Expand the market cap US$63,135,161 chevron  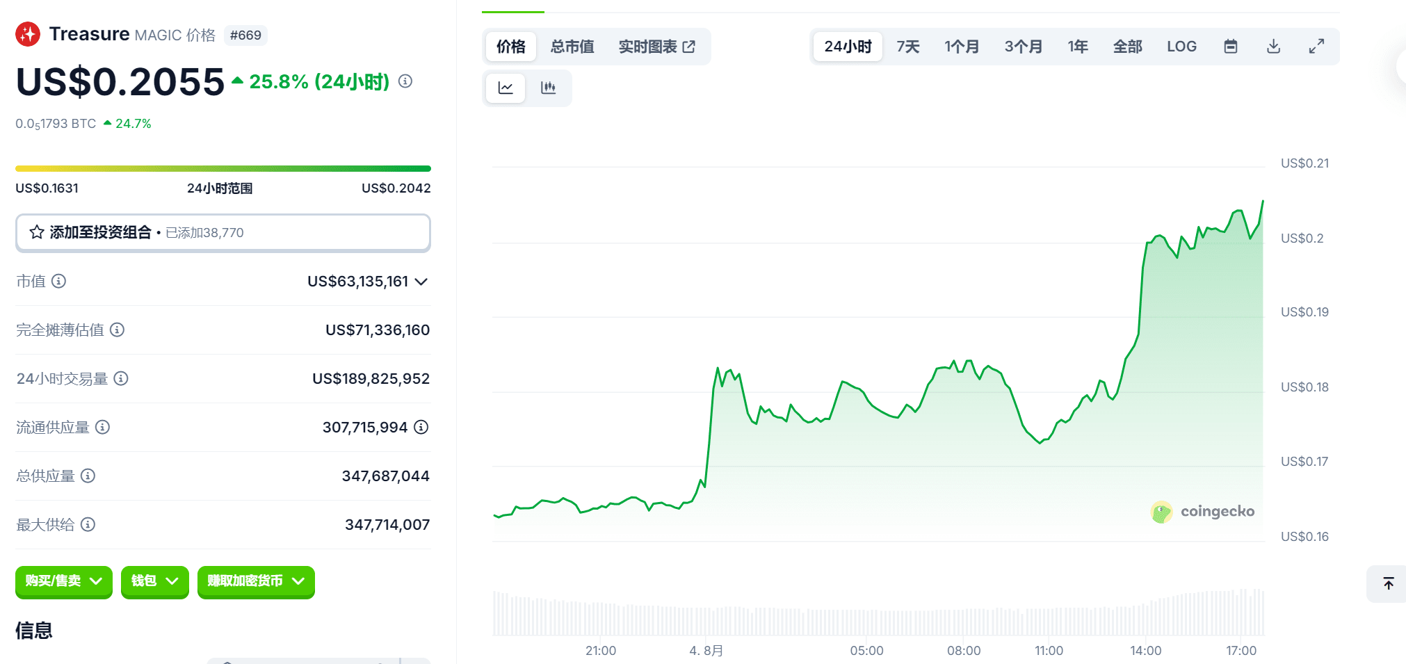click(421, 282)
